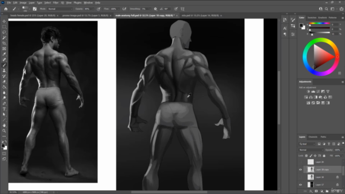Switch to the Swatches tab
This screenshot has width=345, height=194.
pos(312,18)
